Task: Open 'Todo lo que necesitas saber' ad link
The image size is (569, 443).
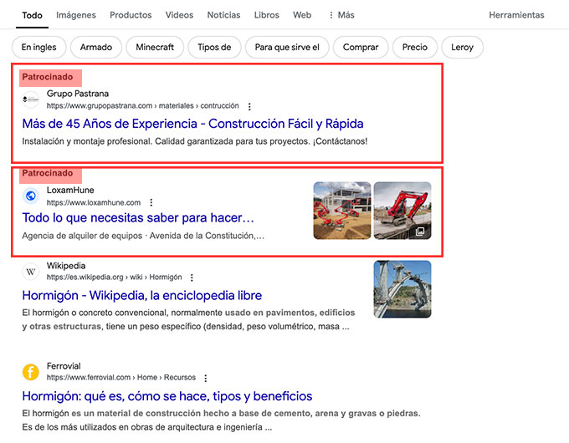Action: 138,218
